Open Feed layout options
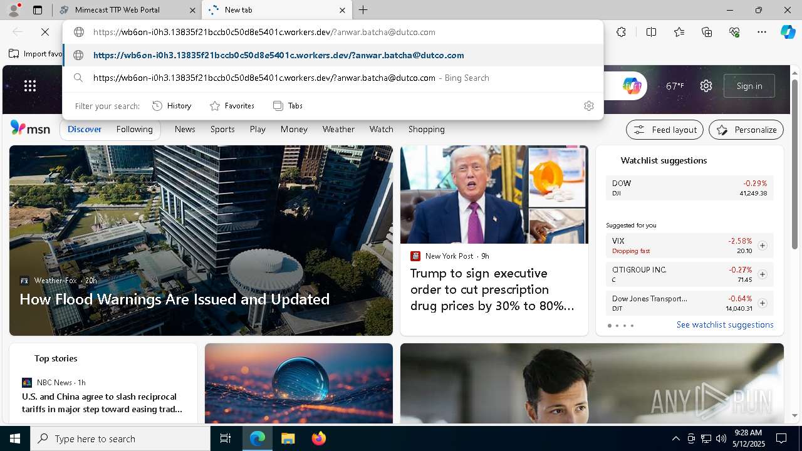This screenshot has height=451, width=802. [x=665, y=130]
